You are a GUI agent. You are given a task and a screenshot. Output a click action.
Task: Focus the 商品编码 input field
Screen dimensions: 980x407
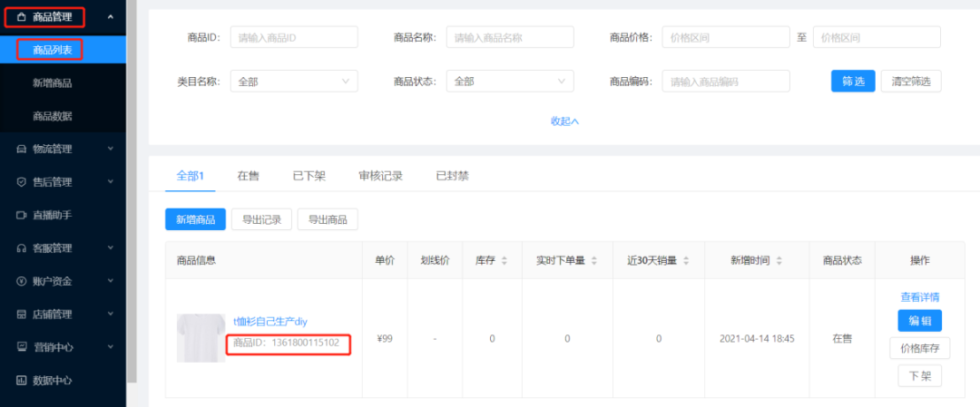tap(726, 82)
